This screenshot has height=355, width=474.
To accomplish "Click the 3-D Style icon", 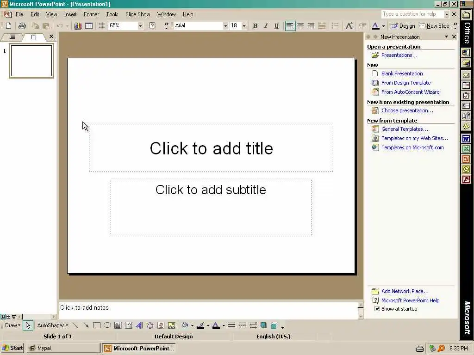I will (x=274, y=325).
